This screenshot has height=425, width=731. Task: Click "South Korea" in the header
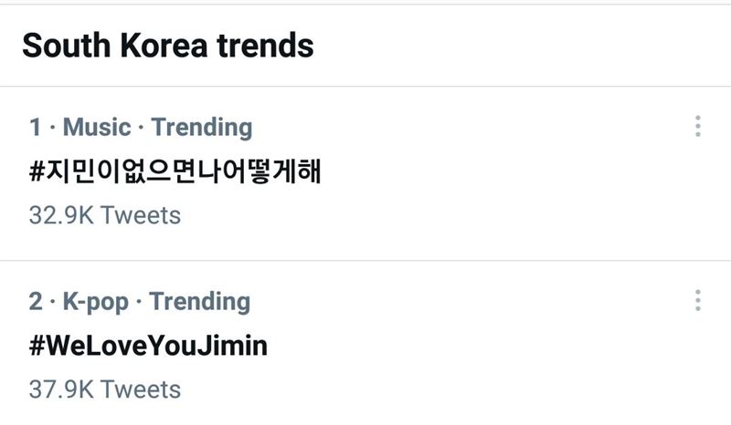pyautogui.click(x=115, y=45)
